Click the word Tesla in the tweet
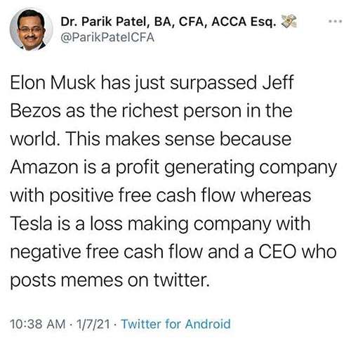The height and width of the screenshot is (338, 351). [x=31, y=223]
